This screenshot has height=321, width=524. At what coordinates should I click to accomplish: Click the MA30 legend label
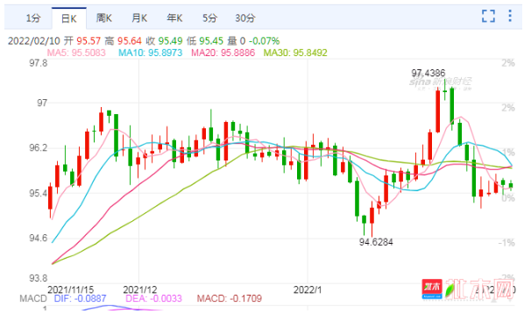pos(295,53)
